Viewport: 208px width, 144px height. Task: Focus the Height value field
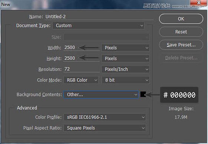(x=82, y=58)
